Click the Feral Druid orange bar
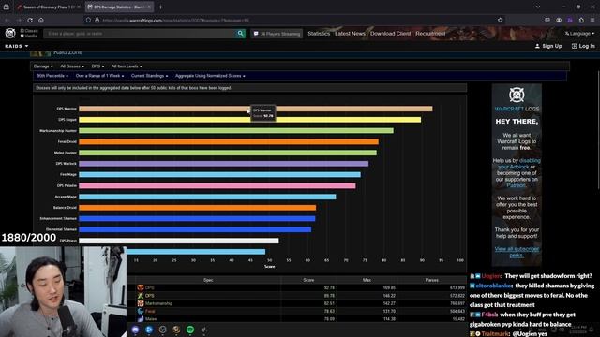 coord(229,141)
